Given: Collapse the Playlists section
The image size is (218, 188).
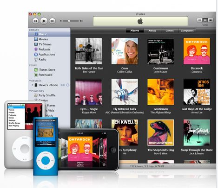Looking at the screenshot, I should click(30, 91).
